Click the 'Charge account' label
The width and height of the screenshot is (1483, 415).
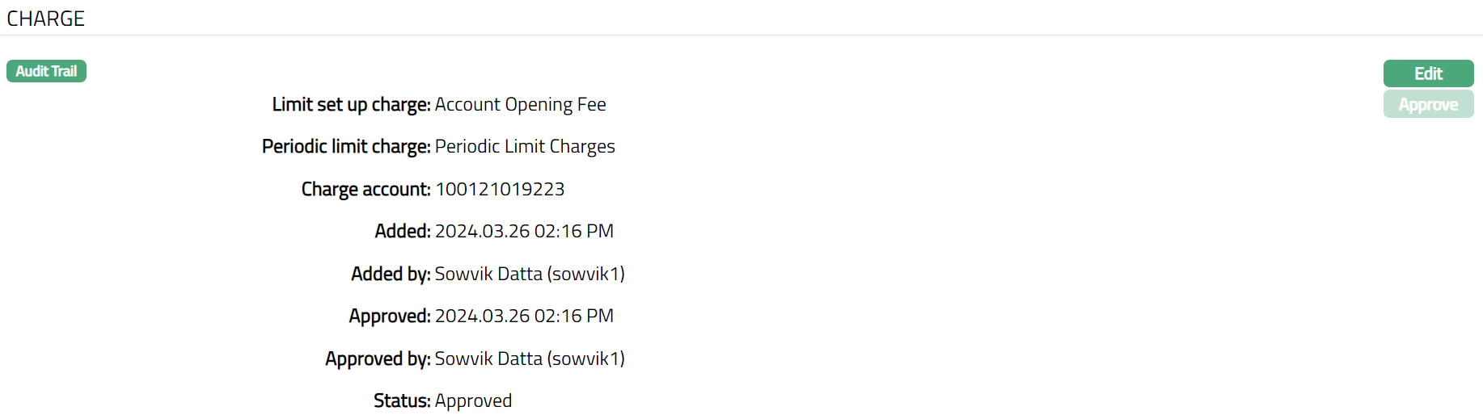[365, 189]
